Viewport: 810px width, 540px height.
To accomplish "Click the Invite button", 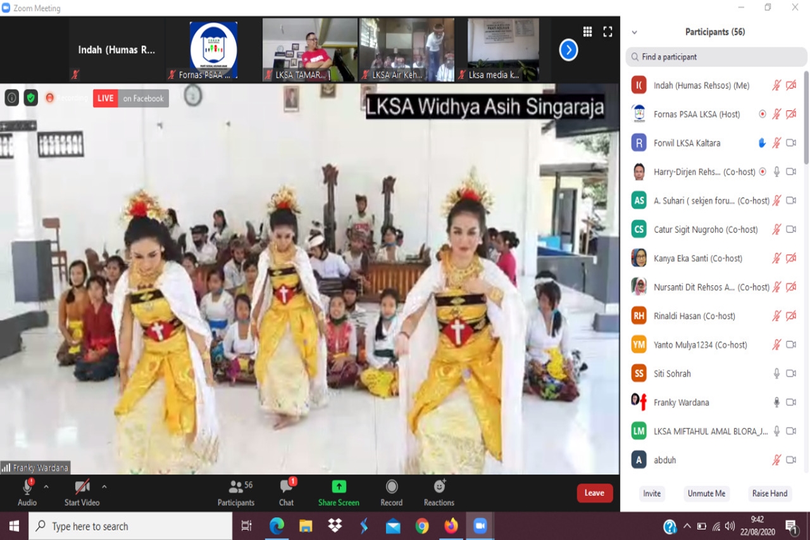I will tap(652, 494).
